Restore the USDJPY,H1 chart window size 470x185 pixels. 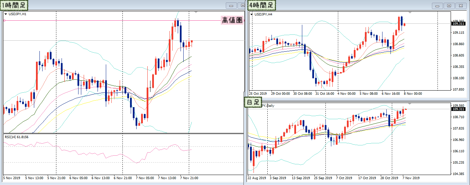pyautogui.click(x=242, y=5)
